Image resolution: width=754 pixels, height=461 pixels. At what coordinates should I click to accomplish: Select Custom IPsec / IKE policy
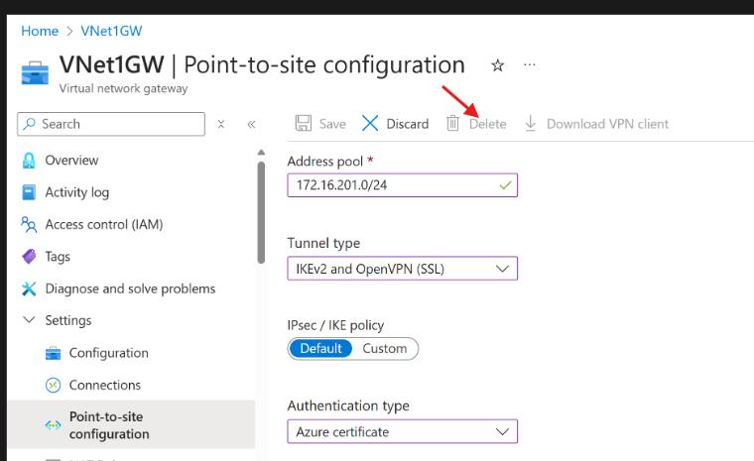click(x=385, y=349)
